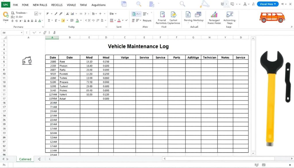The height and width of the screenshot is (168, 294).
Task: Open the RECICLLS ribbon tab
Action: point(57,5)
